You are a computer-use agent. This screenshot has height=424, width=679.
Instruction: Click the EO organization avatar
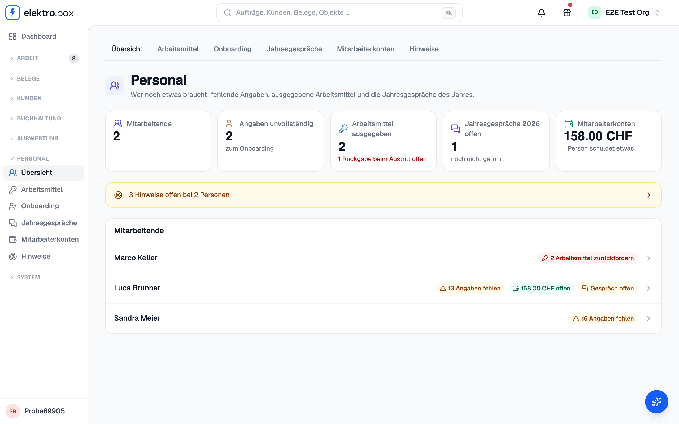(595, 13)
